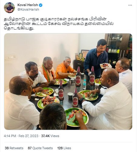137x152 pixels.
Task: Click the man standing in blue shirt
Action: coord(96,58)
